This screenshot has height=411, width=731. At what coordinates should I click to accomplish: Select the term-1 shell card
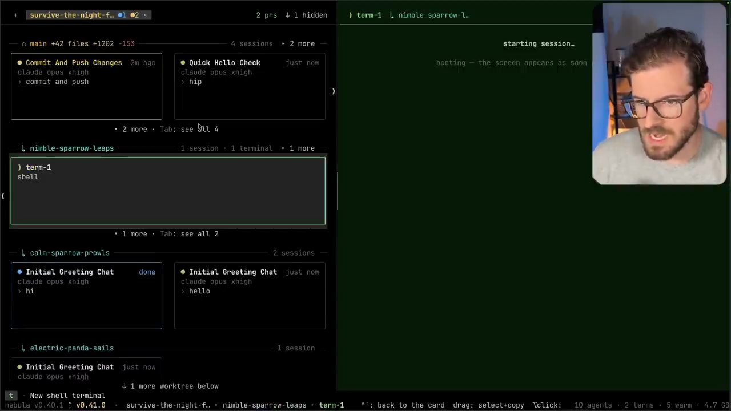click(168, 191)
